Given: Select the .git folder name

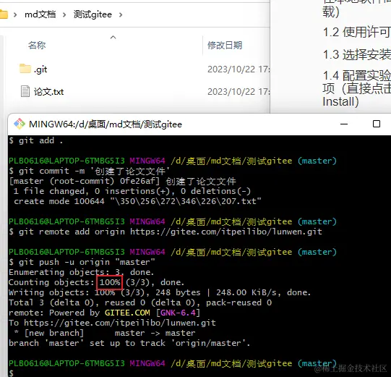Looking at the screenshot, I should pos(40,69).
